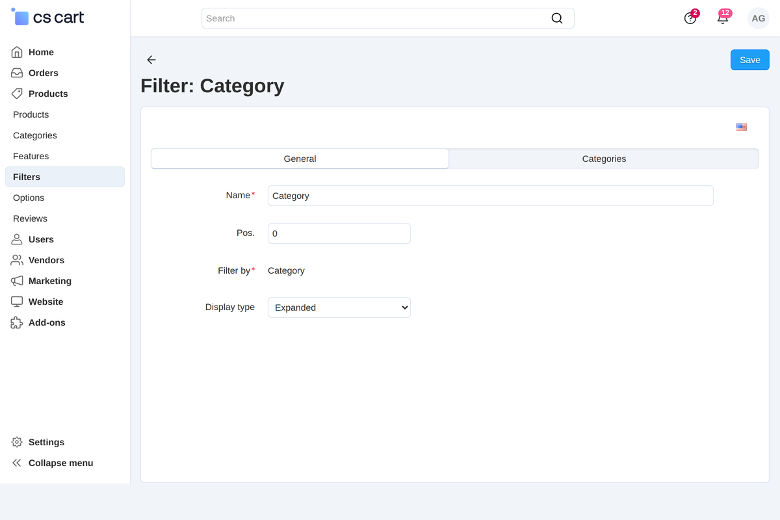780x520 pixels.
Task: Click the US flag language icon
Action: (742, 127)
